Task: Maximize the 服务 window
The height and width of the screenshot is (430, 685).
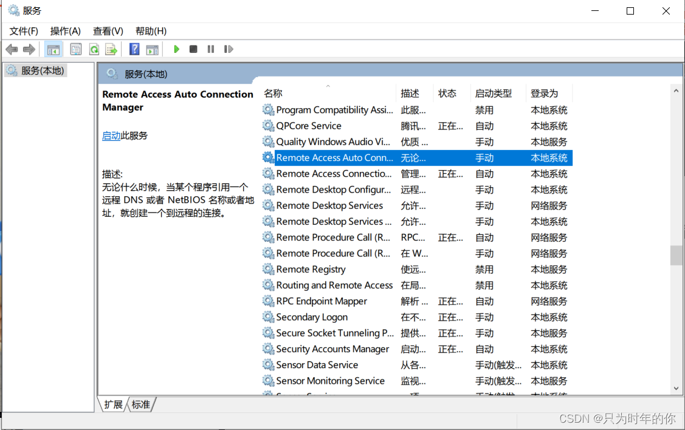Action: tap(630, 11)
